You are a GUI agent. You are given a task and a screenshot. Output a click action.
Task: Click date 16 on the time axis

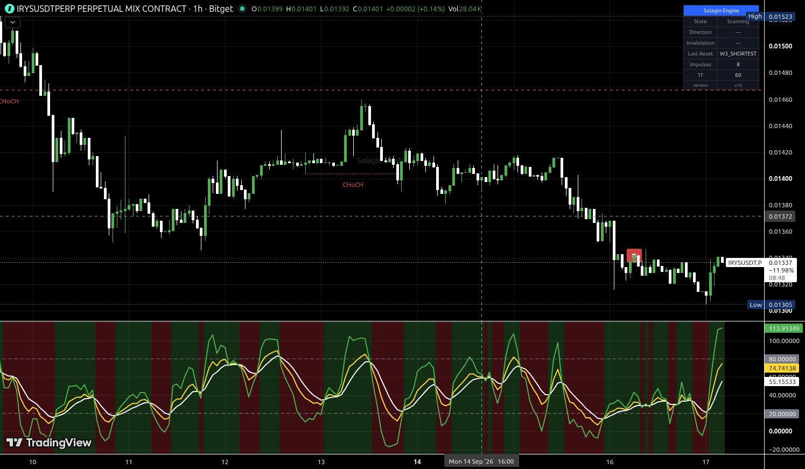pyautogui.click(x=610, y=462)
